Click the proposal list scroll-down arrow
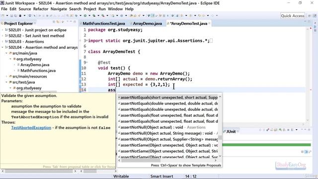318x179 pixels. click(x=220, y=157)
